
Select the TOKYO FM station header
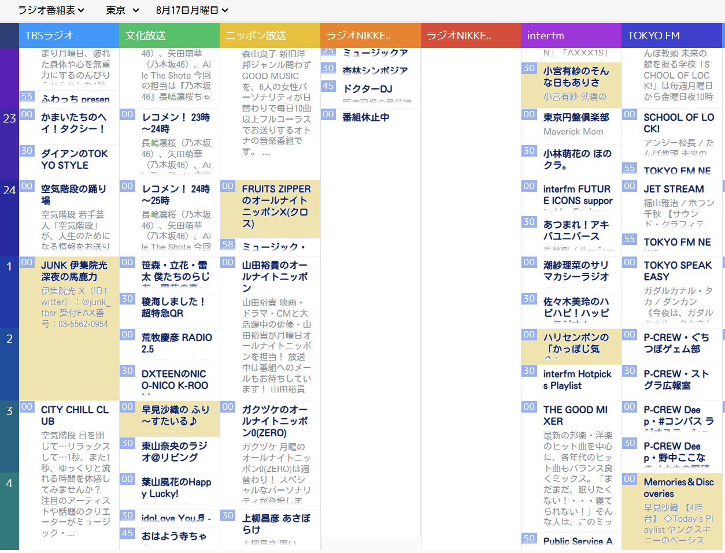[672, 35]
